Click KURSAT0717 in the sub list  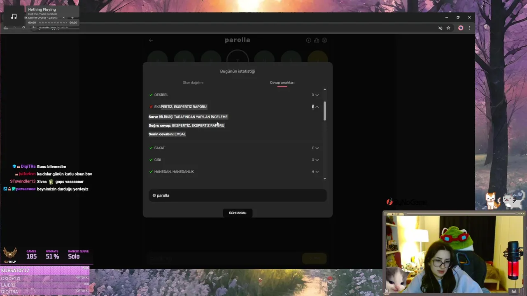pyautogui.click(x=15, y=271)
